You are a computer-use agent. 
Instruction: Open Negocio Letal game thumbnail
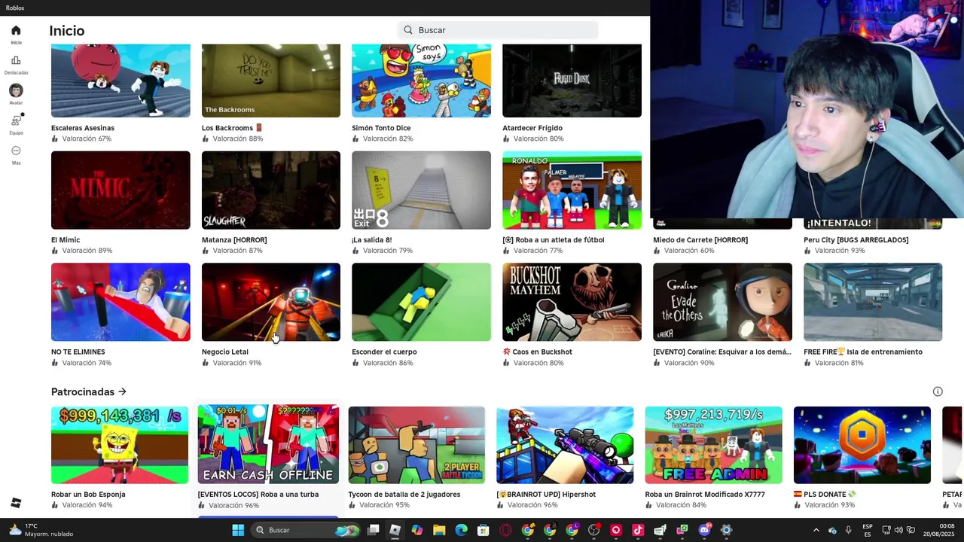271,302
